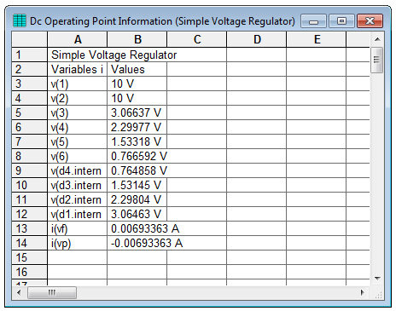Click the empty corner select-all cell
This screenshot has width=396, height=311.
(29, 39)
